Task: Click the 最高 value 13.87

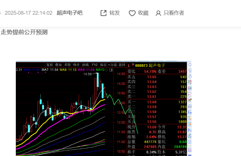Action: 182,132
